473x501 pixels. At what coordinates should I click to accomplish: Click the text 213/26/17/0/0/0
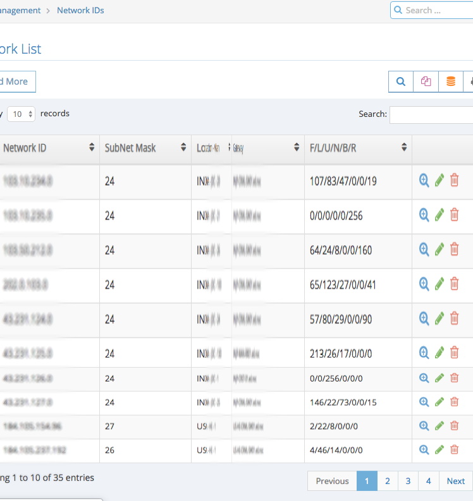341,354
